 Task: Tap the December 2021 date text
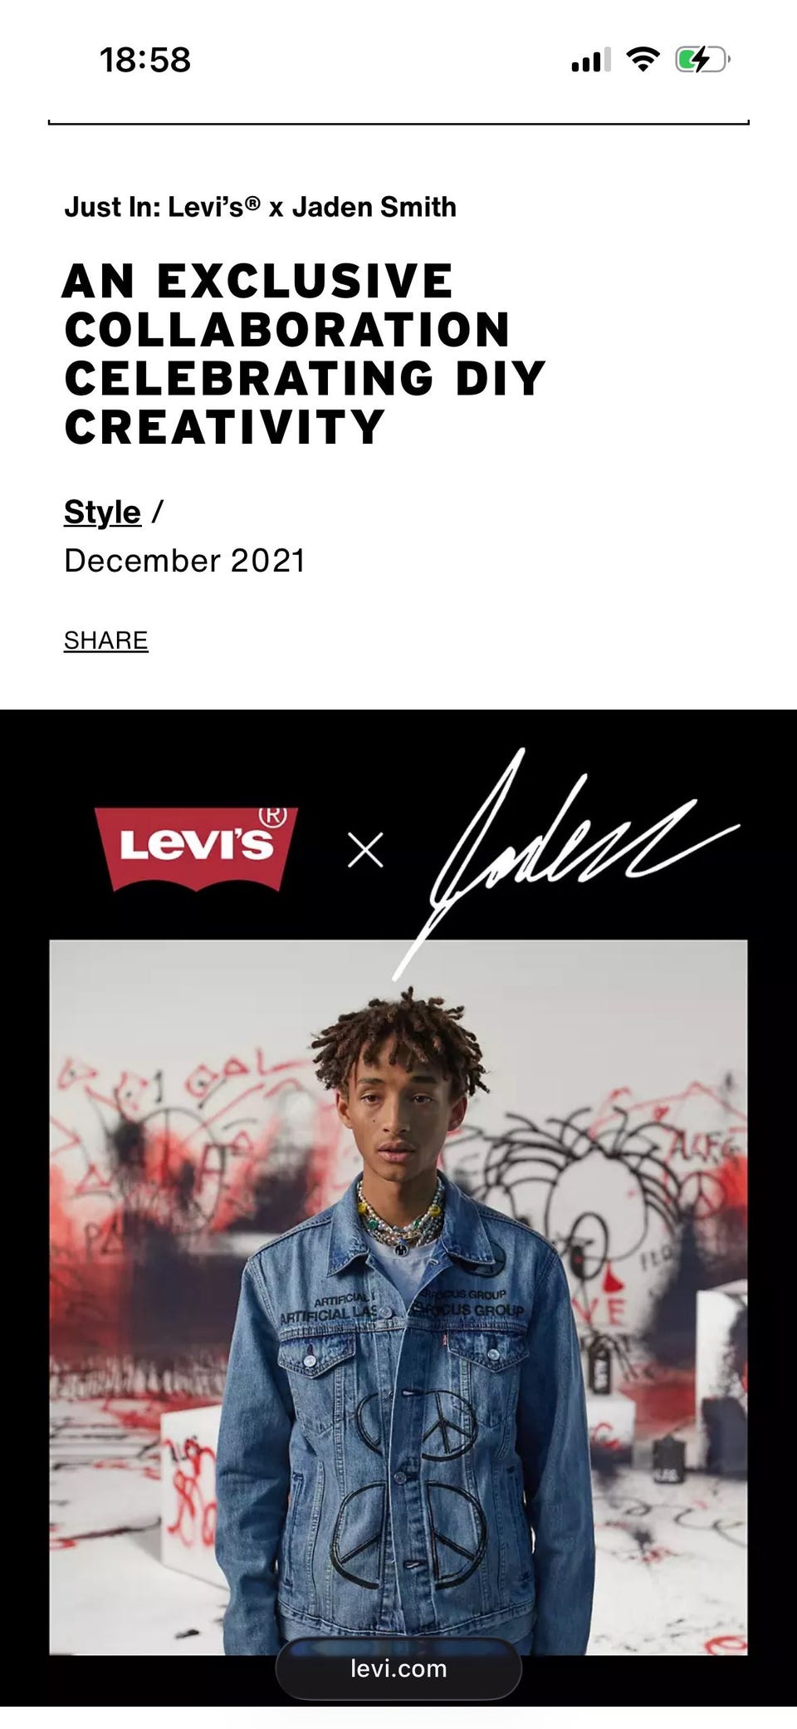tap(185, 561)
